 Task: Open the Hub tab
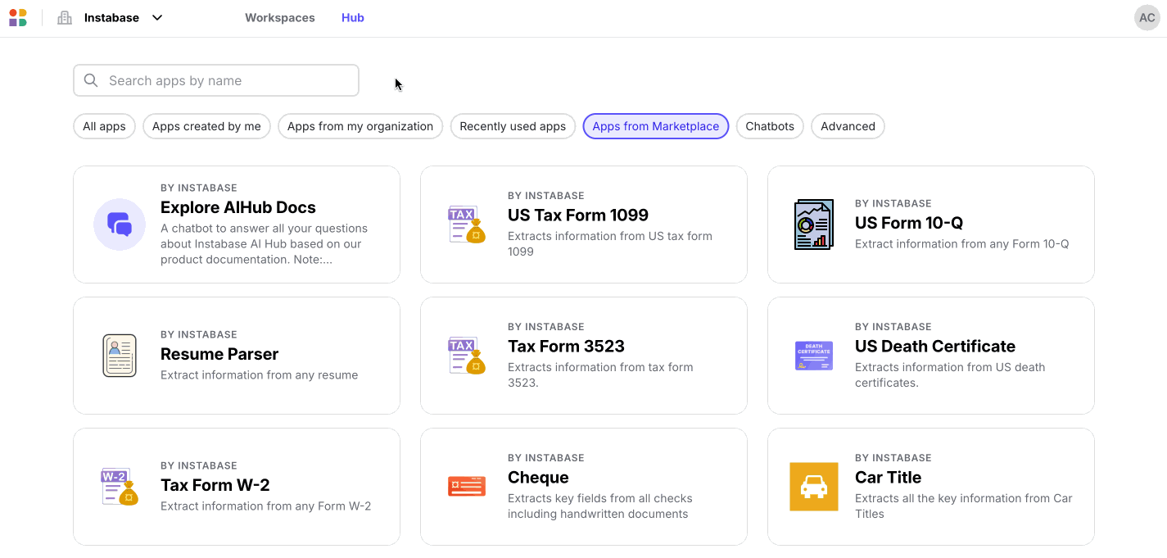[353, 18]
